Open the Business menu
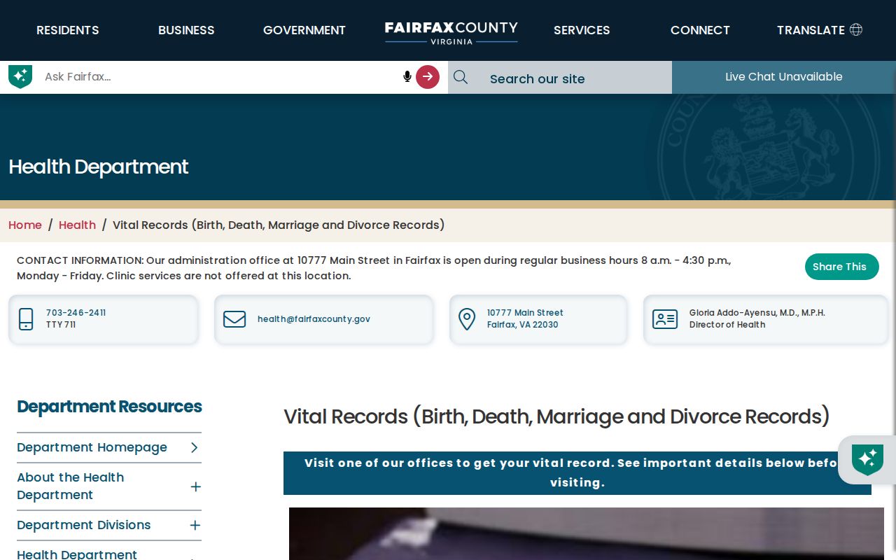Viewport: 896px width, 560px height. tap(186, 30)
